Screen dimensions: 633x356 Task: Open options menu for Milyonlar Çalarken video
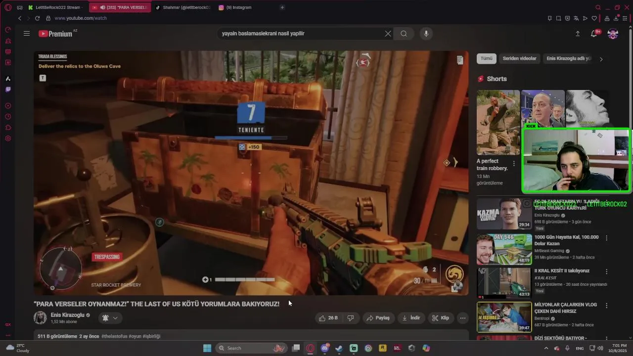pyautogui.click(x=607, y=306)
